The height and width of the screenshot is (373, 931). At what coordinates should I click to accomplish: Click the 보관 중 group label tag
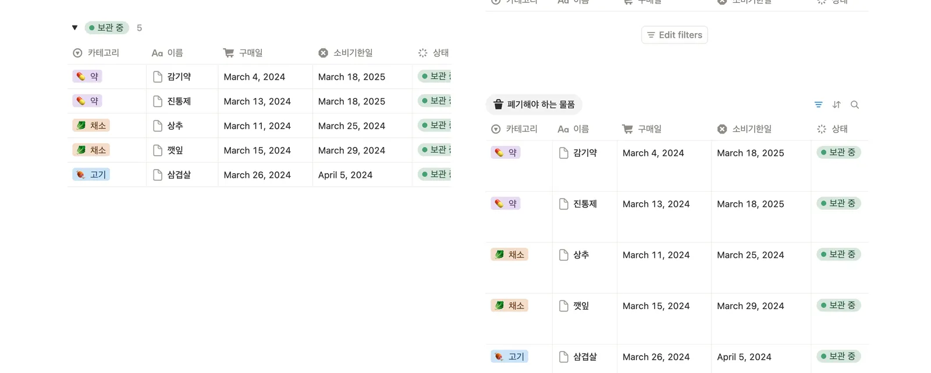tap(106, 27)
